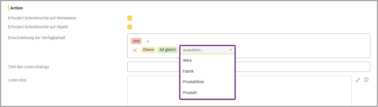Screen dimensions: 378x107
Task: Remove the Ebene condition with red X
Action: tap(135, 50)
